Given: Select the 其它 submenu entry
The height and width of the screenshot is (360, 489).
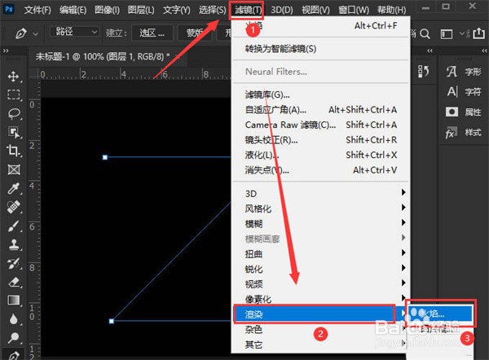Looking at the screenshot, I should click(x=320, y=345).
